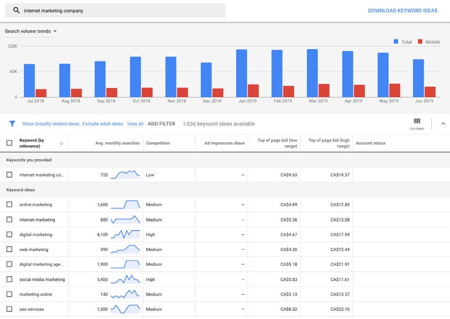Click the Mar 2019 blue Total bar

coord(312,73)
